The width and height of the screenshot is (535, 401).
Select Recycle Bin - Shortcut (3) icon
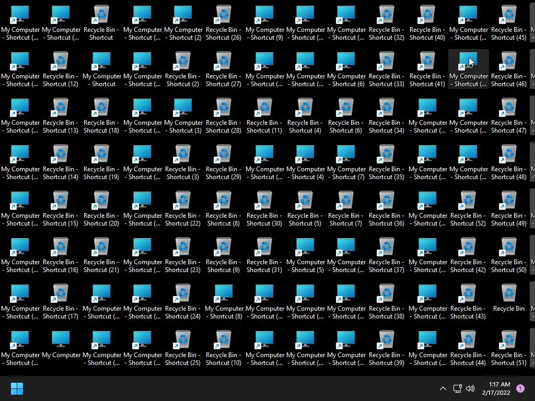click(x=183, y=162)
